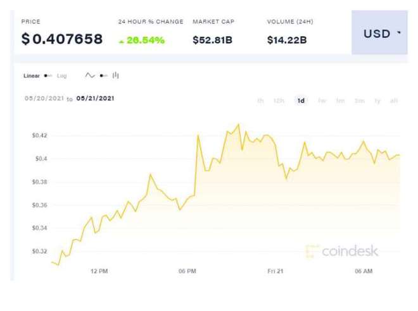Click the Linear scale label
Image resolution: width=418 pixels, height=311 pixels.
click(32, 76)
